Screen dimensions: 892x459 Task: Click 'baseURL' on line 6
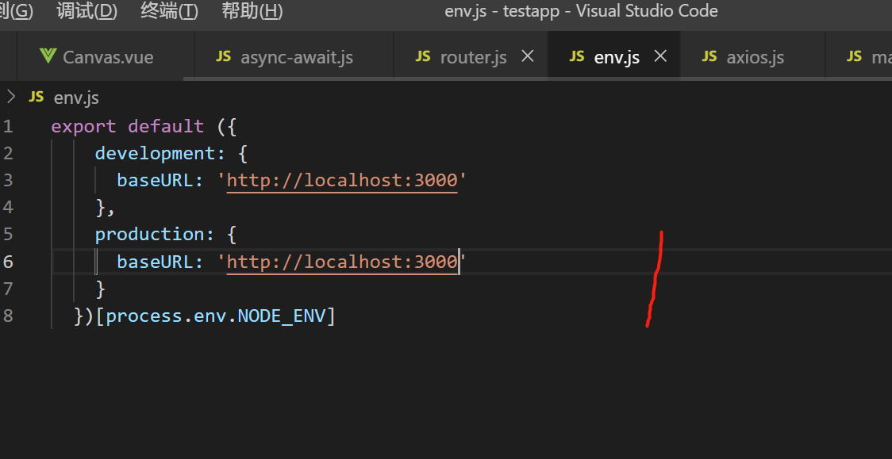click(154, 262)
